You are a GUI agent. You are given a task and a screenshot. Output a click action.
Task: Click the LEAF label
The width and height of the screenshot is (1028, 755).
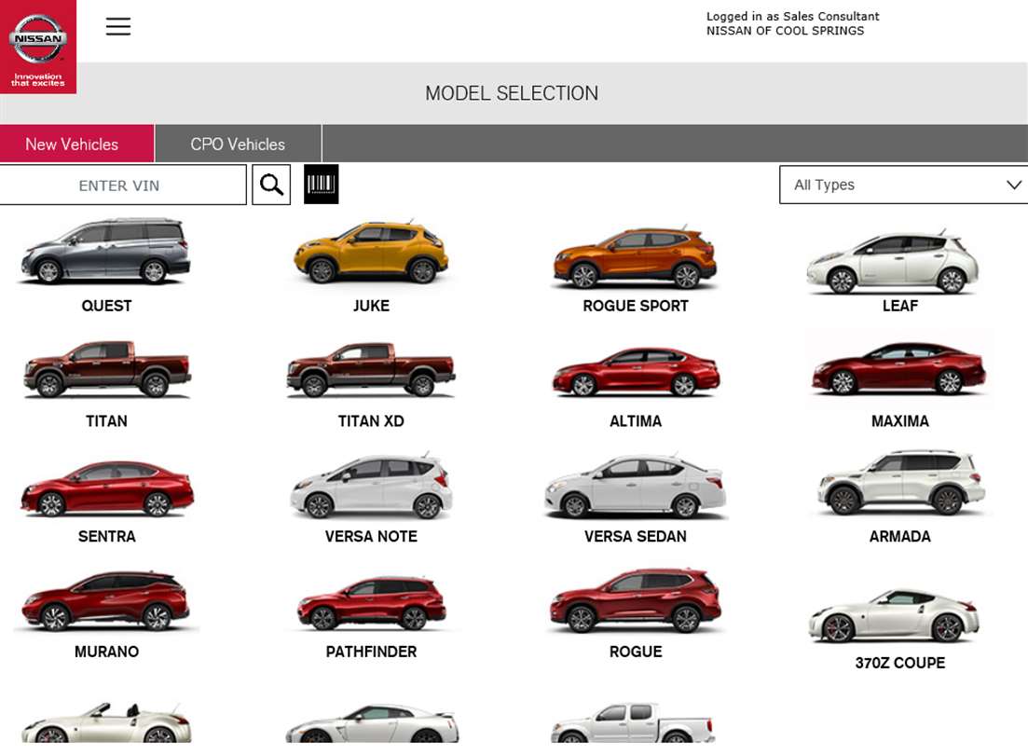pyautogui.click(x=900, y=306)
